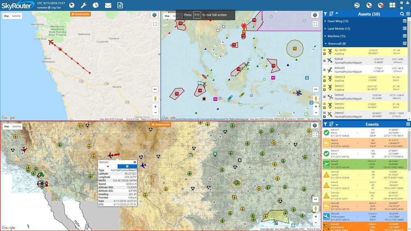Click Street View pegman on top-left map

pyautogui.click(x=155, y=98)
